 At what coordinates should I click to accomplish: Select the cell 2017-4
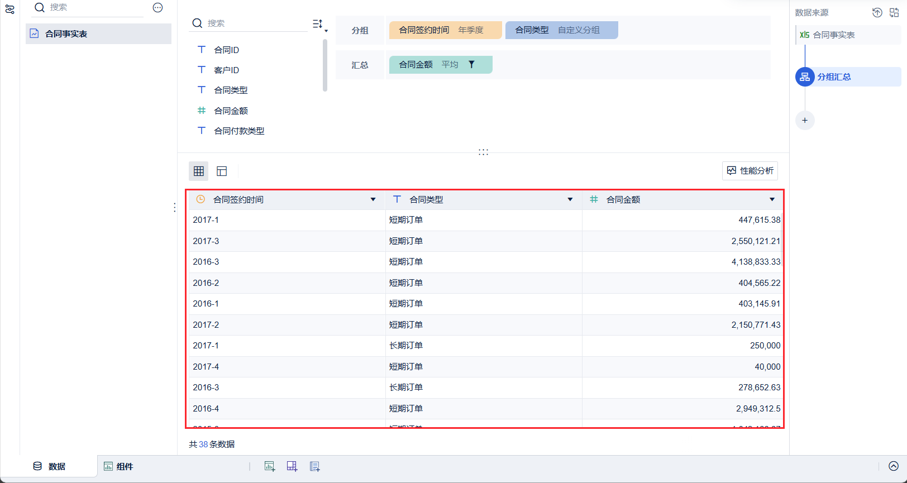pyautogui.click(x=287, y=367)
